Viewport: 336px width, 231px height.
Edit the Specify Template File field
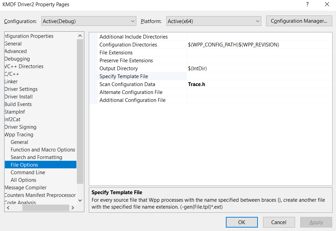pos(241,76)
